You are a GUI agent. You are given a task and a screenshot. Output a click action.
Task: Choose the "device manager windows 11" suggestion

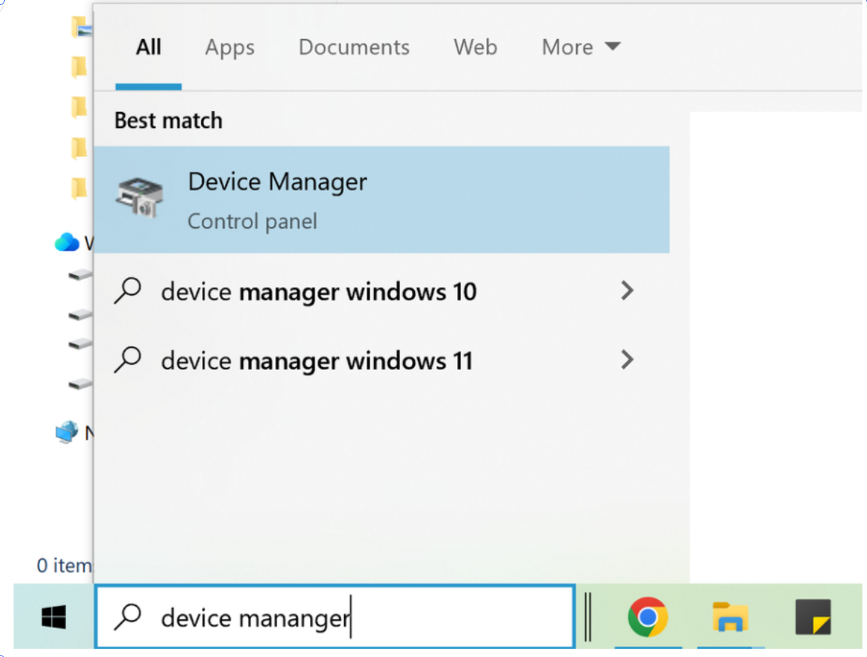316,361
